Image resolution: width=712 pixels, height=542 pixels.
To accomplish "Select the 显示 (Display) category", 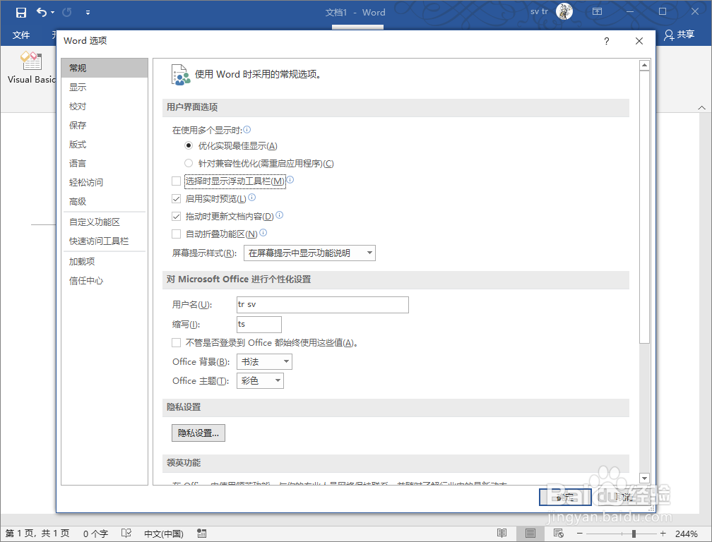I will (105, 87).
